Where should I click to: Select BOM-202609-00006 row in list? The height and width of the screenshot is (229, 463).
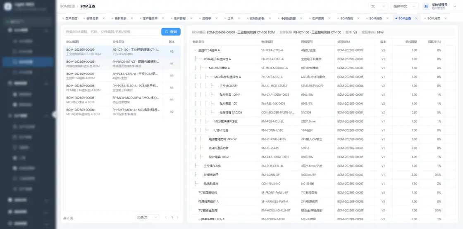(122, 88)
